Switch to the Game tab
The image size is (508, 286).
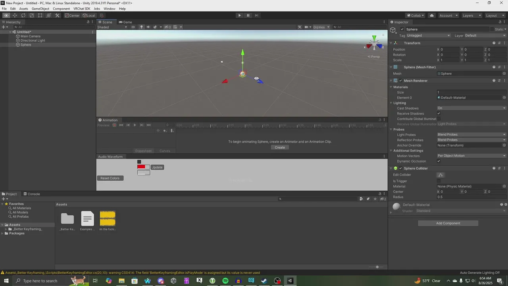pyautogui.click(x=125, y=22)
